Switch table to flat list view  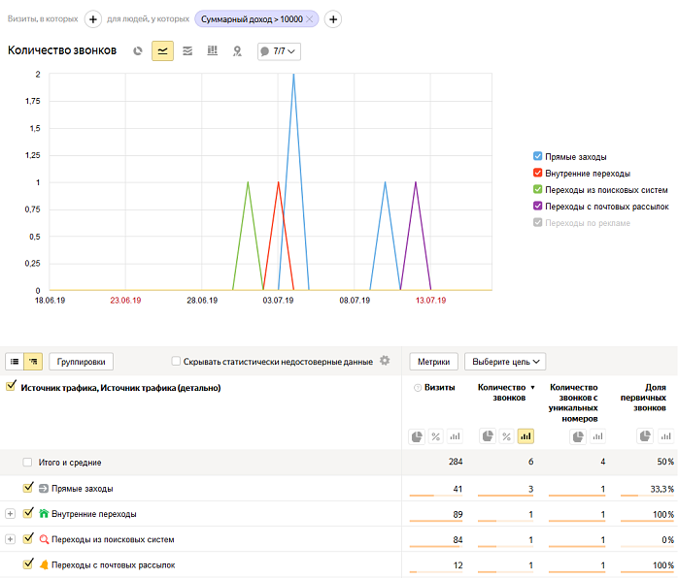[x=15, y=362]
